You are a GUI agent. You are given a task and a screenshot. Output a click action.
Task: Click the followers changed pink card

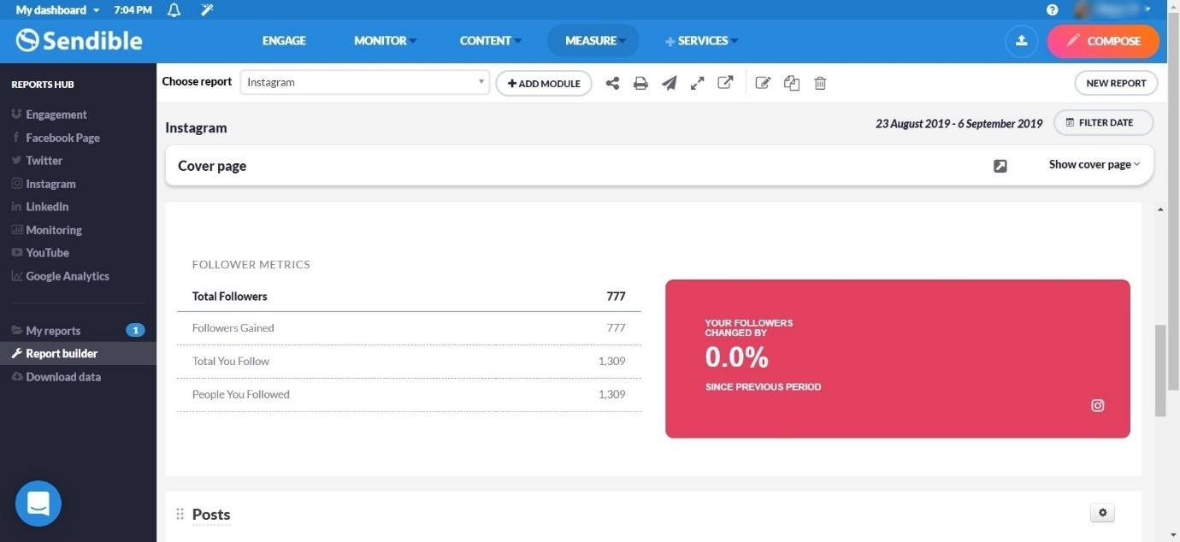(898, 359)
